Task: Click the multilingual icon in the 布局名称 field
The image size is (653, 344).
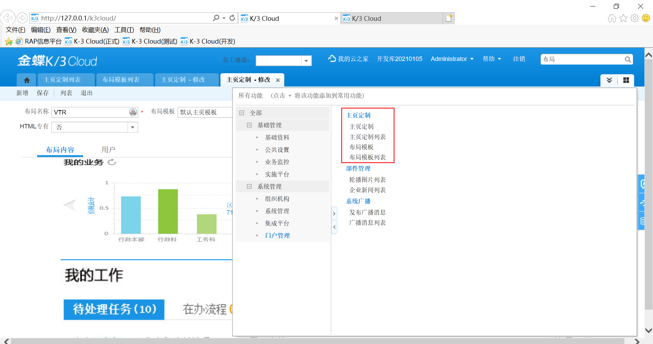Action: coord(133,112)
